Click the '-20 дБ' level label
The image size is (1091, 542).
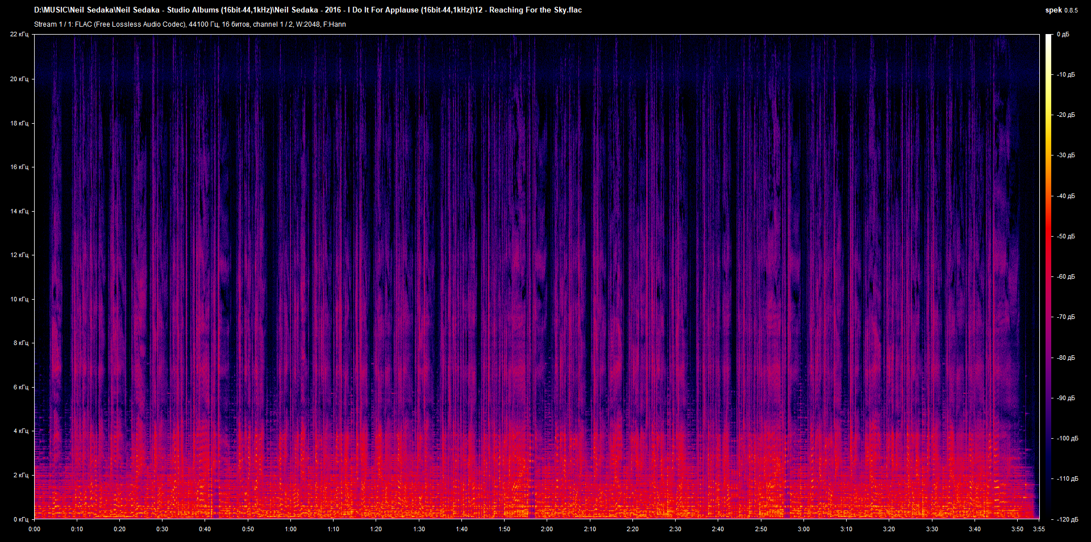click(x=1065, y=115)
